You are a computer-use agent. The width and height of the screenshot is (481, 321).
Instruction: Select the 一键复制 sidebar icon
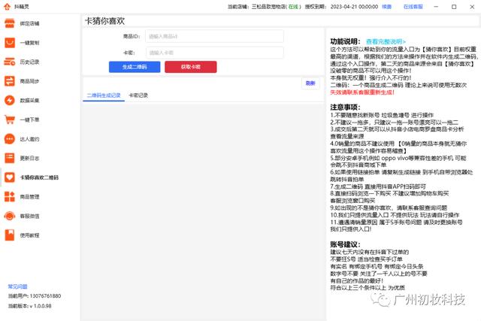(10, 41)
